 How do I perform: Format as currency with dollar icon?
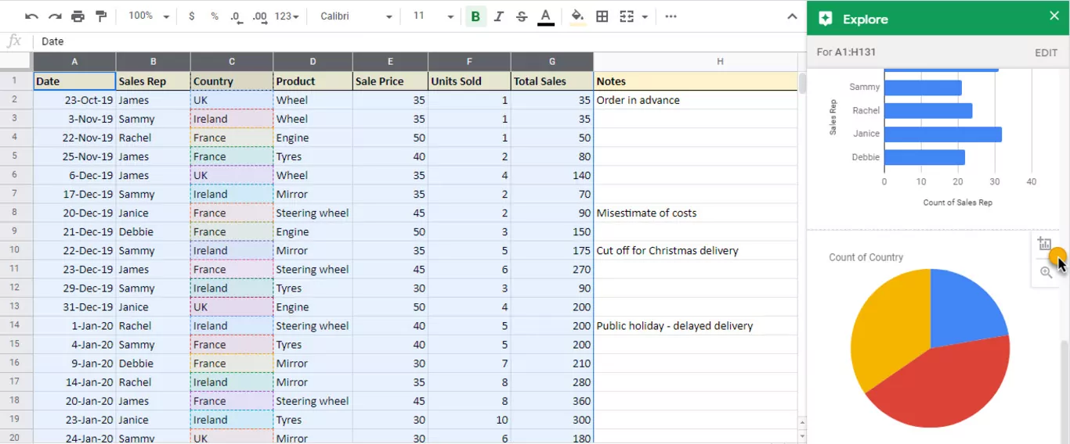click(192, 16)
